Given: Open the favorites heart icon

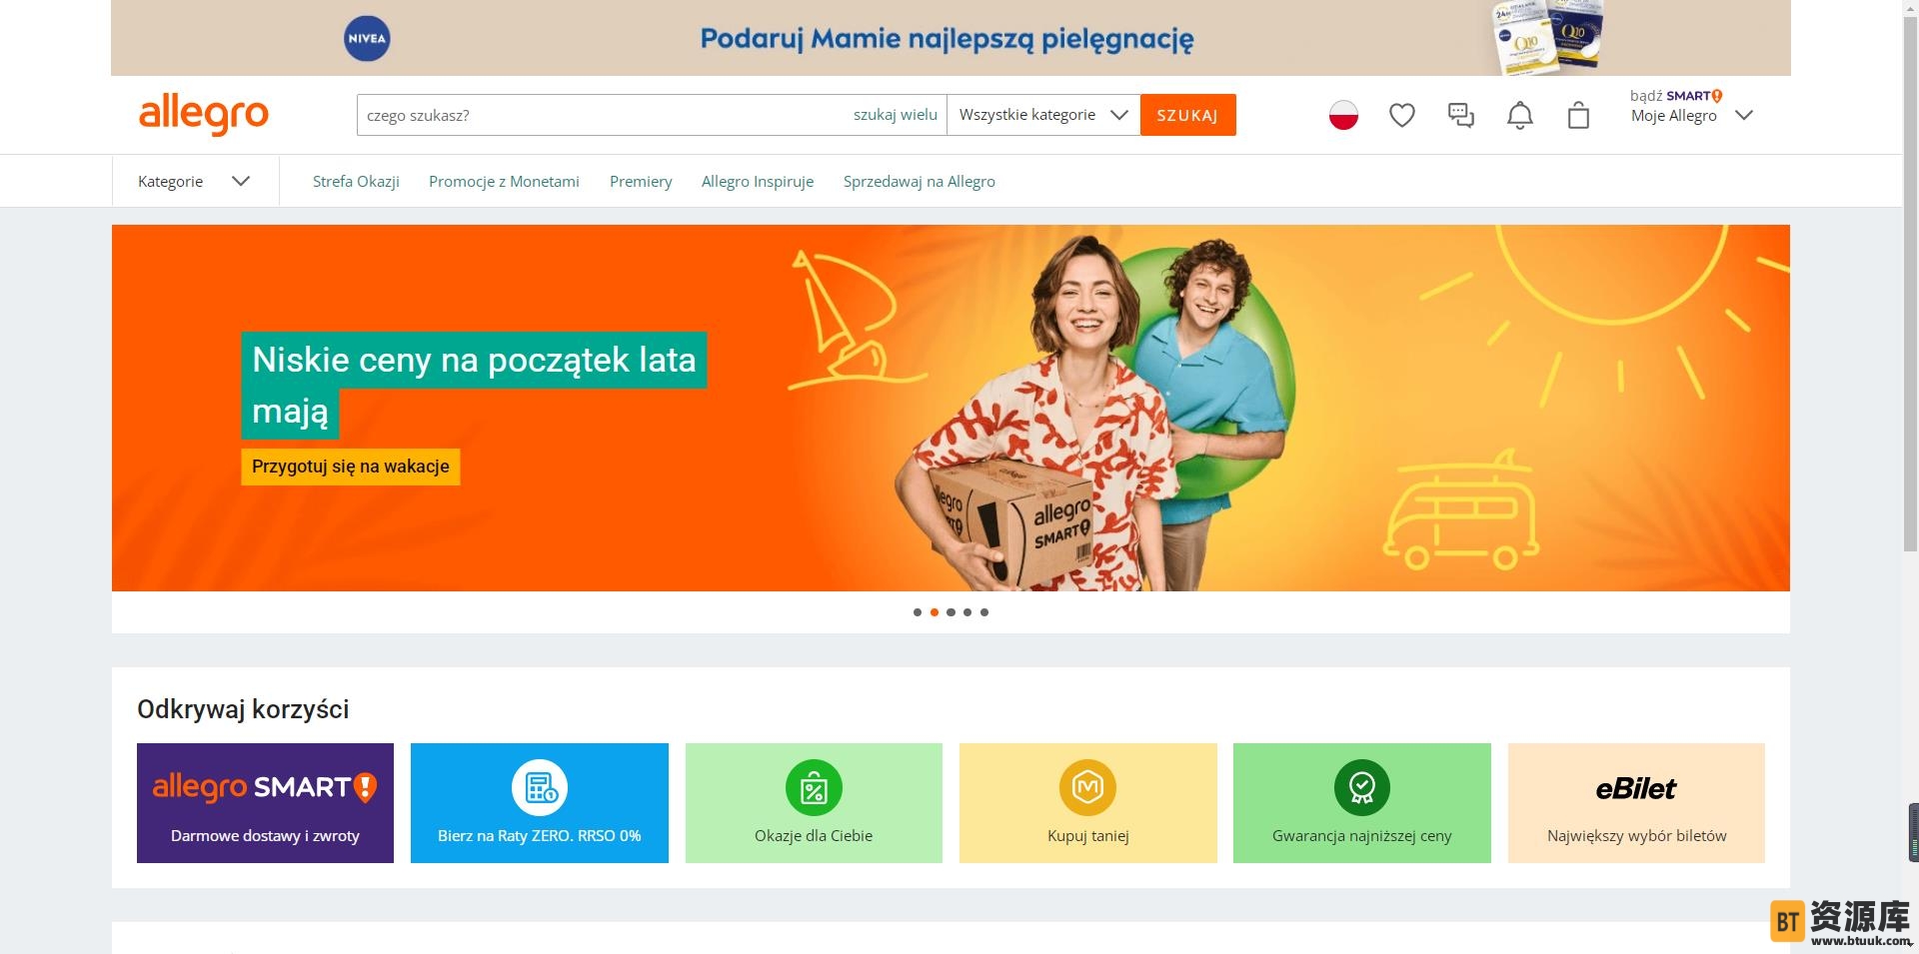Looking at the screenshot, I should point(1402,116).
